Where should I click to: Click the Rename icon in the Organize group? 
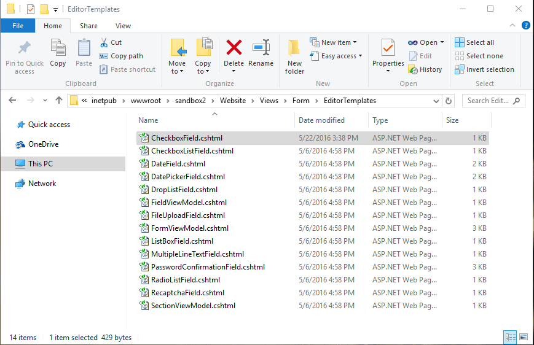pos(261,48)
